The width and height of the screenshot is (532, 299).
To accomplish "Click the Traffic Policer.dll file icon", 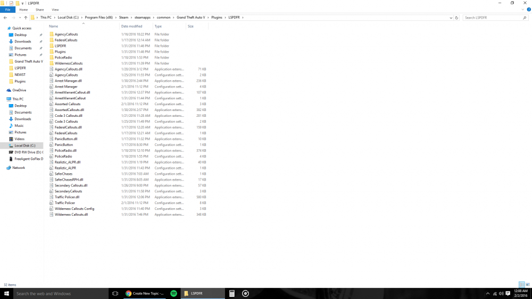I will [52, 197].
